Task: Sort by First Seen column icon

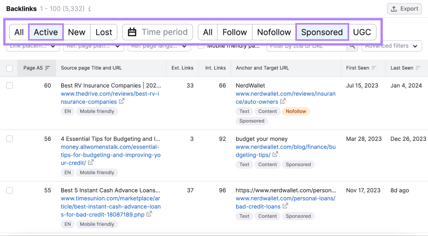Action: [x=374, y=68]
